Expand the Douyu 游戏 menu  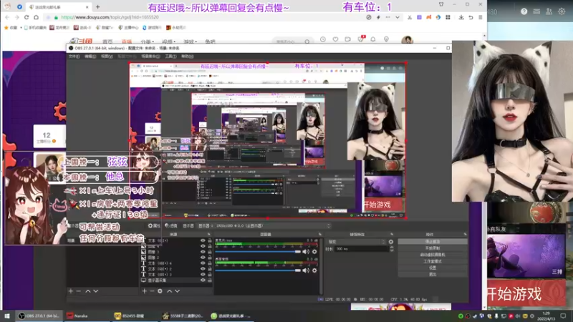[x=190, y=42]
